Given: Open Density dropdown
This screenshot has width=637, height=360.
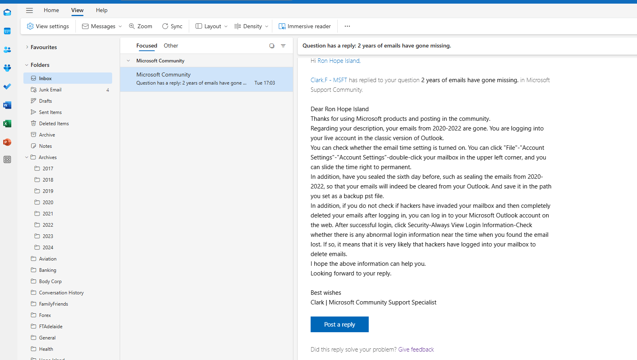Looking at the screenshot, I should 251,26.
